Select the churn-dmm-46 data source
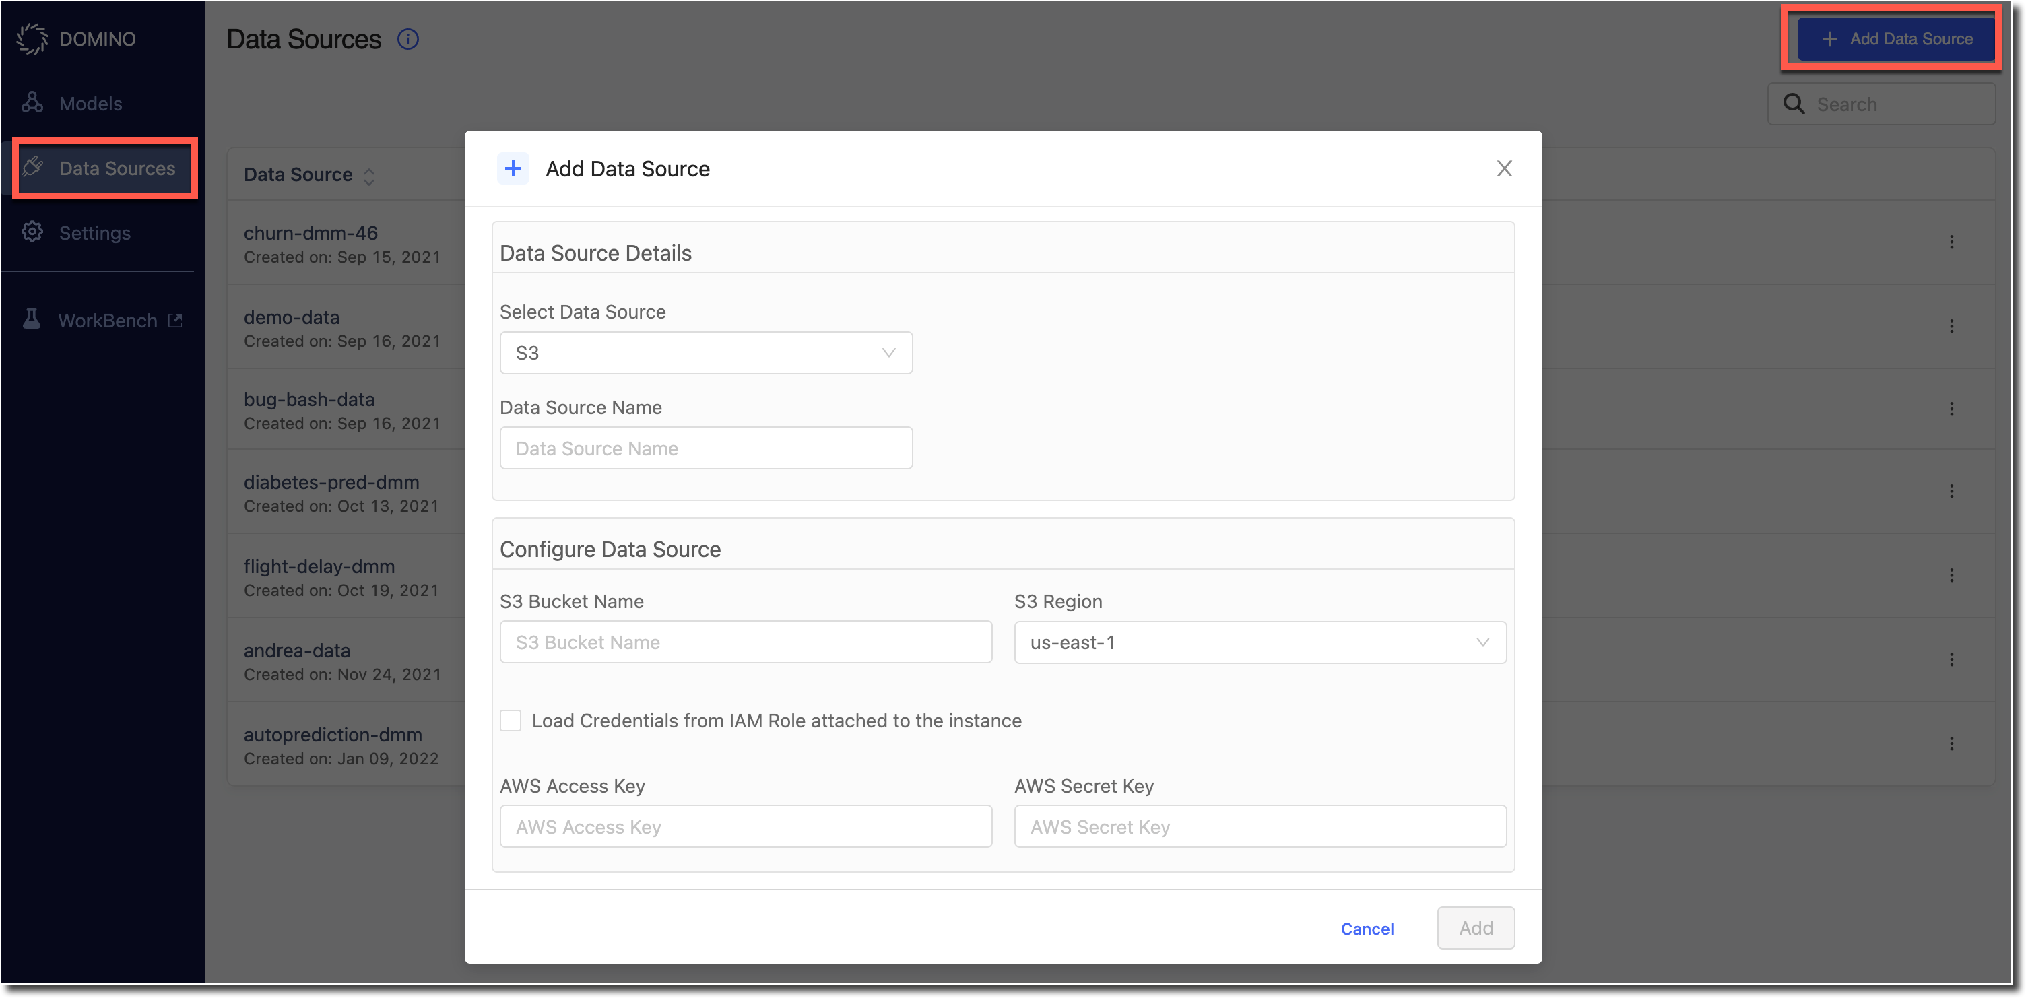The image size is (2026, 998). pos(311,233)
